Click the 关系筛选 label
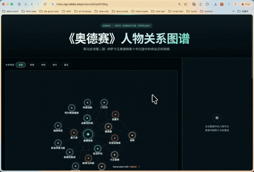 (10, 65)
